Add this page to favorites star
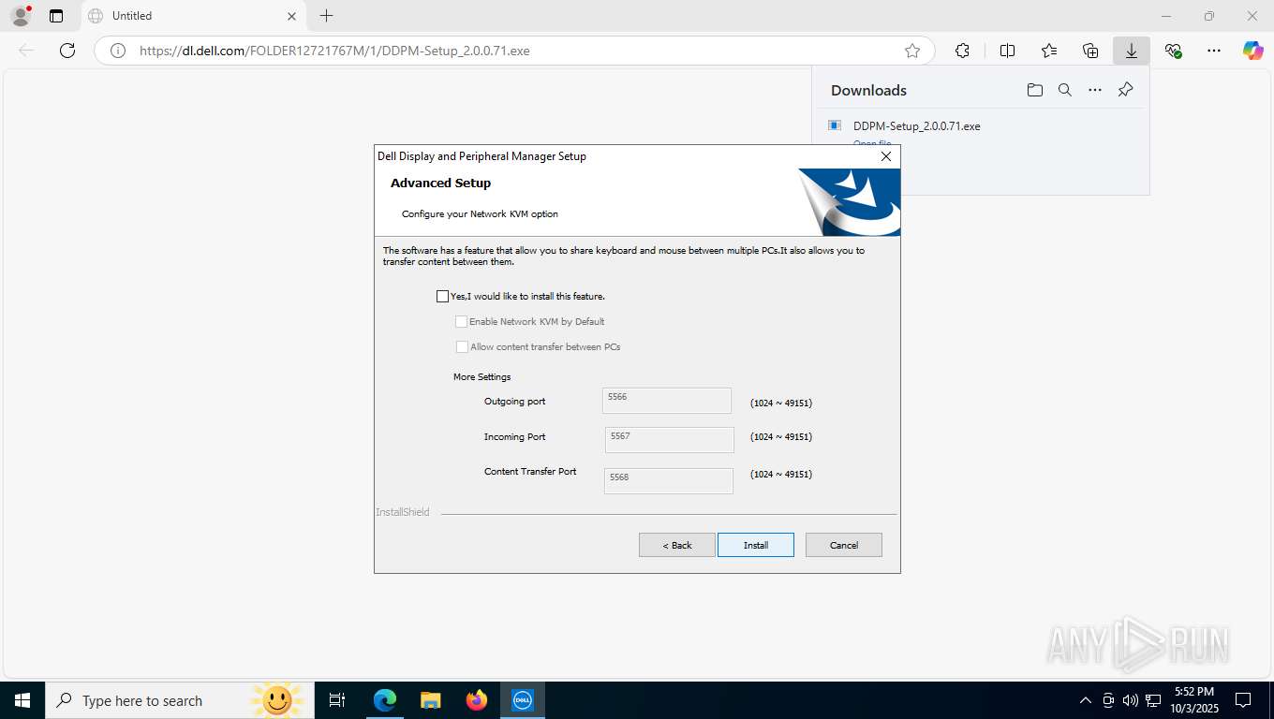This screenshot has height=719, width=1274. pyautogui.click(x=912, y=51)
